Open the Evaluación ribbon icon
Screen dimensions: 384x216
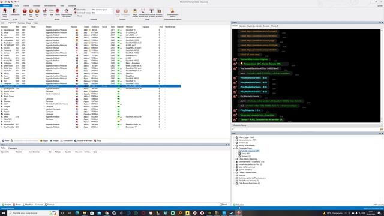coord(14,12)
